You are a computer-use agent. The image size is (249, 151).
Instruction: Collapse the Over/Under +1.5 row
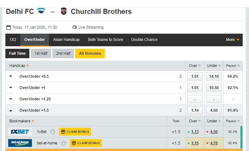click(11, 110)
